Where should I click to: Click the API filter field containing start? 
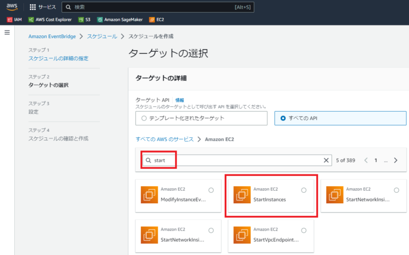237,160
